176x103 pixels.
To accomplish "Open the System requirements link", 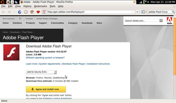I will (x=50, y=64).
